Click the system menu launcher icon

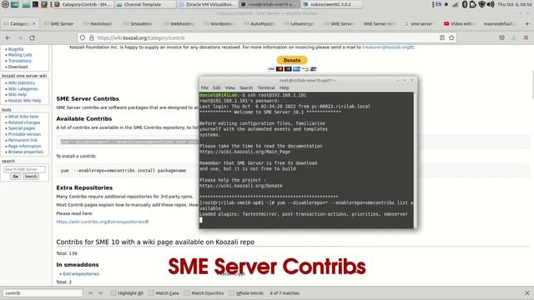[5, 4]
